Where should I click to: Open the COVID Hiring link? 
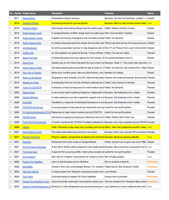click(29, 117)
